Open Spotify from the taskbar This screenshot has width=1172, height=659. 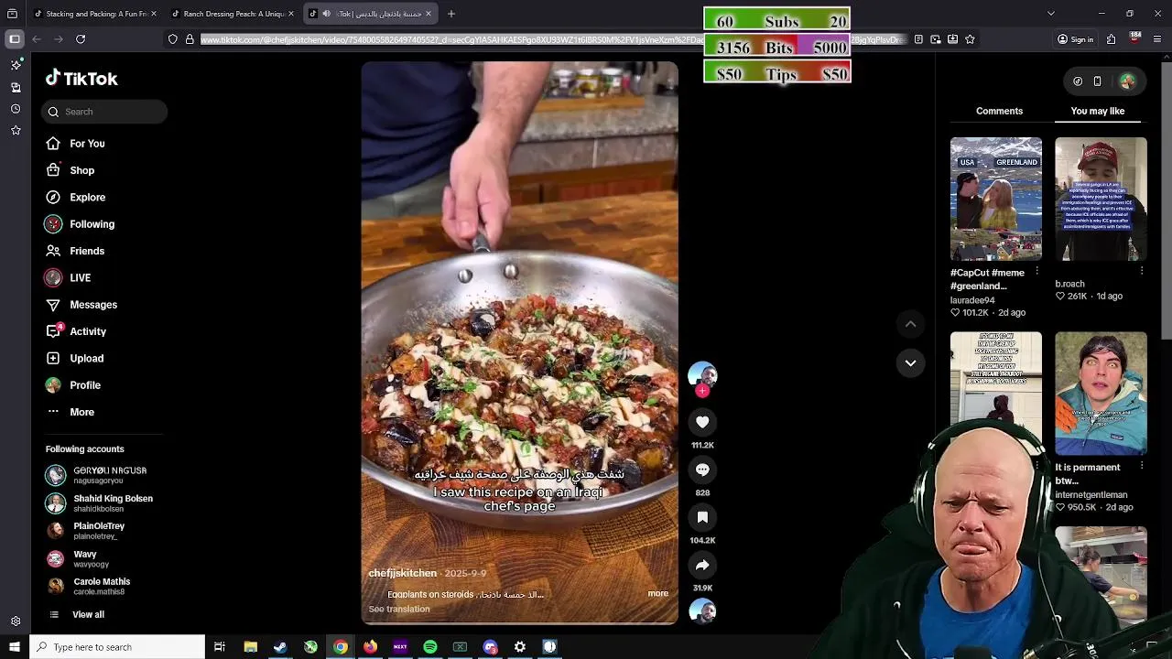(429, 647)
